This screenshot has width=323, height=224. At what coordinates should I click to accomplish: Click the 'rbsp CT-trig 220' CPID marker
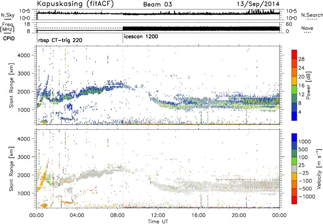pos(60,40)
